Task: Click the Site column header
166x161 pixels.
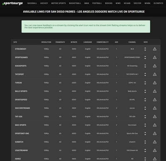Action: point(15,42)
